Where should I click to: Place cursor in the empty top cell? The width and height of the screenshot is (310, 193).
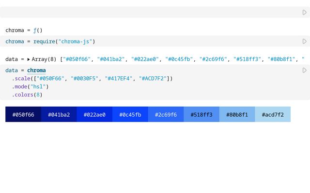(145, 13)
